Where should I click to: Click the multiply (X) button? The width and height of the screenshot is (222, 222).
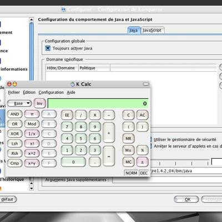click(95, 115)
